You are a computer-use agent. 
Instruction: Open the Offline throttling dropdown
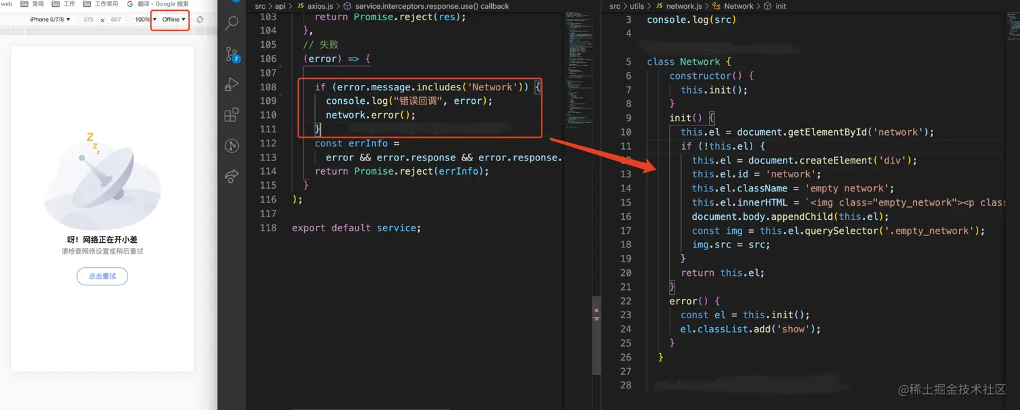point(173,20)
